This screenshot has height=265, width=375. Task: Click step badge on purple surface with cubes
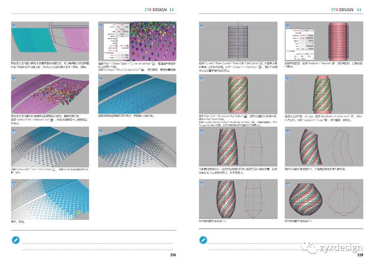coord(14,79)
